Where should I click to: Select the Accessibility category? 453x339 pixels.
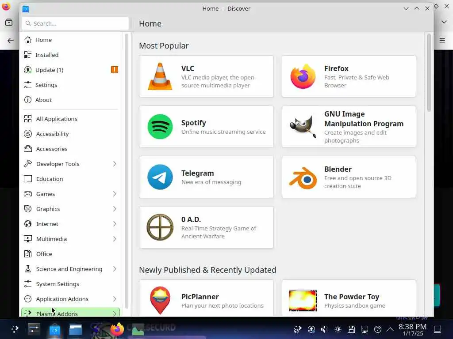coord(71,134)
